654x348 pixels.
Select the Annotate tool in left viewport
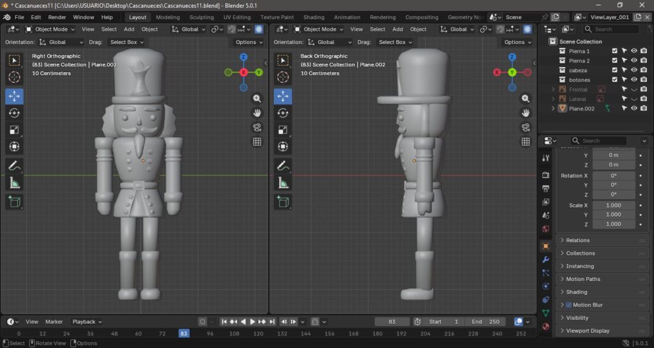(x=14, y=165)
